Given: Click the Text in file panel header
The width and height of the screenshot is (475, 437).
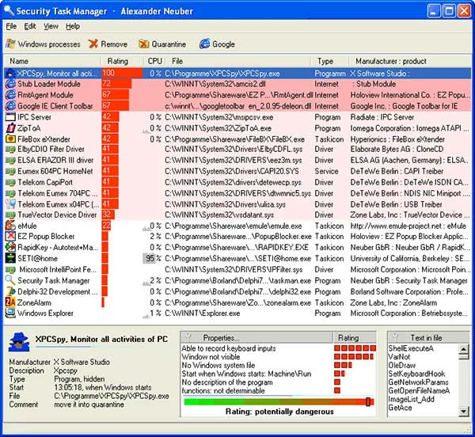Looking at the screenshot, I should (428, 338).
